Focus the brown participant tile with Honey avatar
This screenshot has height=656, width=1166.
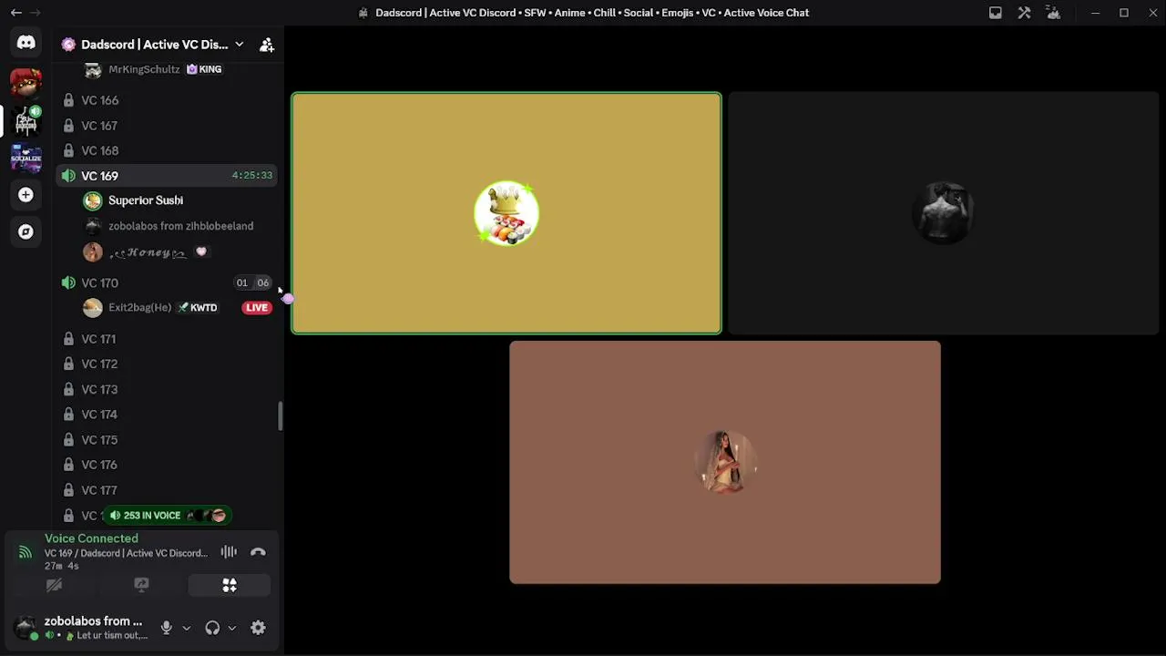click(x=725, y=462)
